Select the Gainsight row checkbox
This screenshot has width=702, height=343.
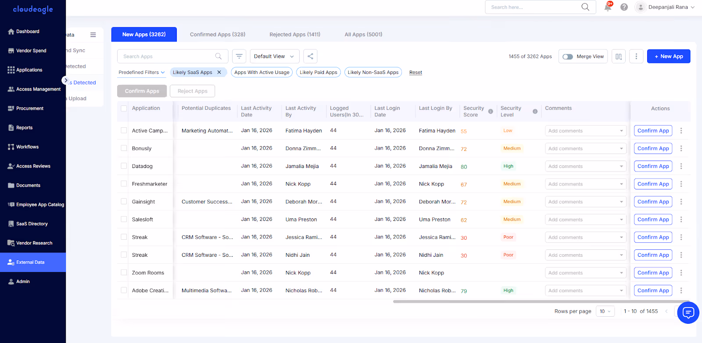tap(124, 202)
